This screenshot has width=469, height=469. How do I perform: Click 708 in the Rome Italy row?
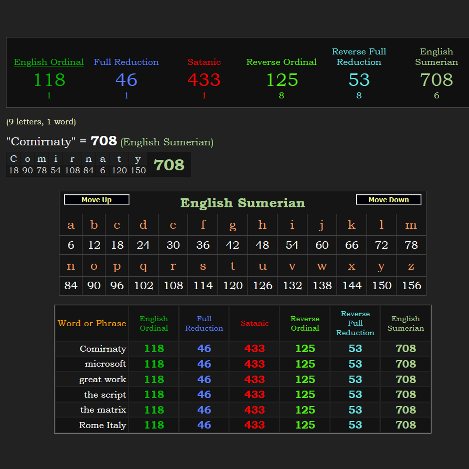[406, 425]
